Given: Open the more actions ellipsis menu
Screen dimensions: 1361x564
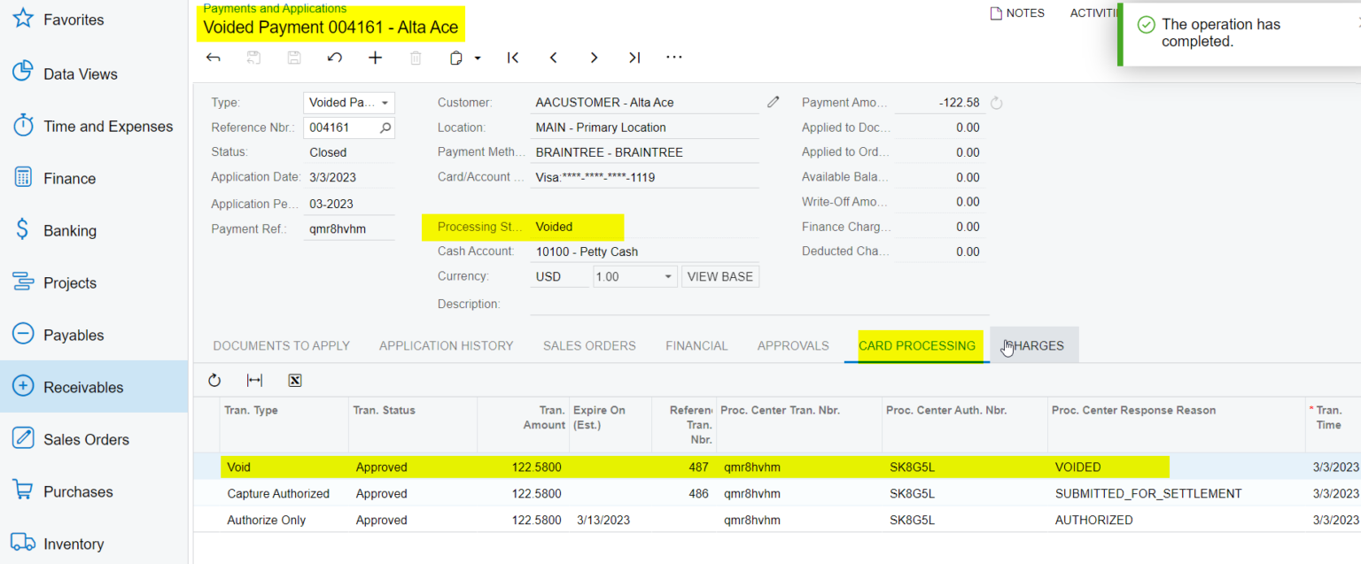Looking at the screenshot, I should [674, 58].
